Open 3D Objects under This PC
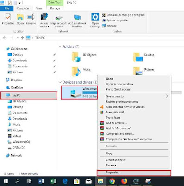This screenshot has width=184, height=186. (x=17, y=101)
